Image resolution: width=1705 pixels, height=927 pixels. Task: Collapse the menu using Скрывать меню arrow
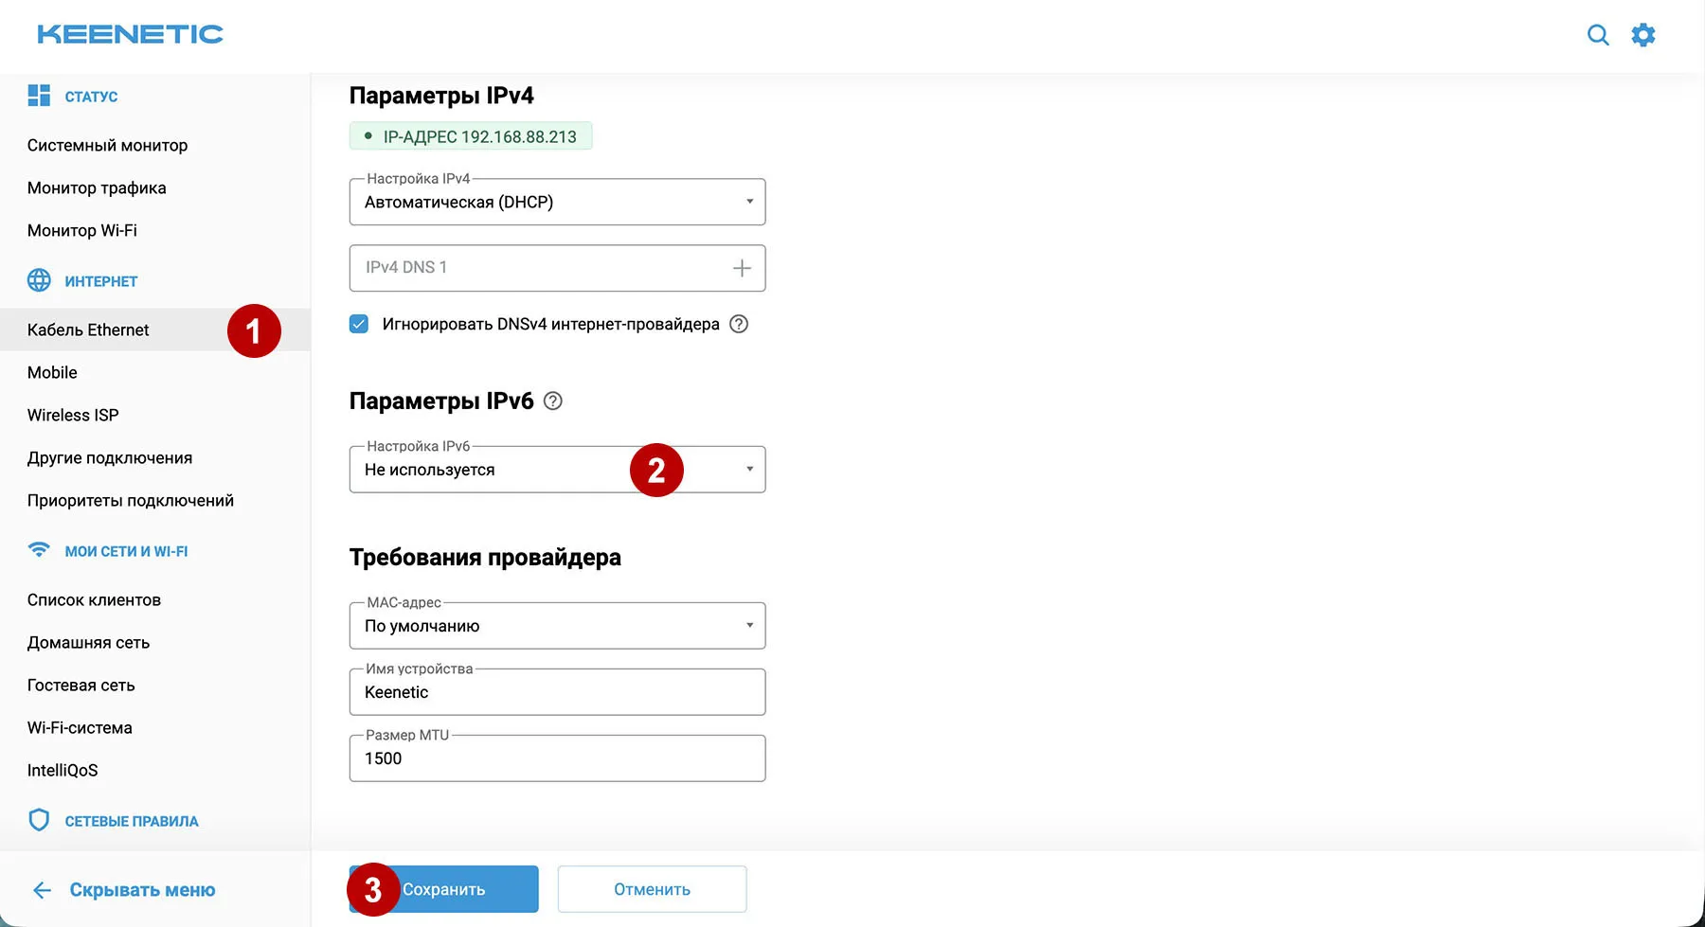pos(42,889)
